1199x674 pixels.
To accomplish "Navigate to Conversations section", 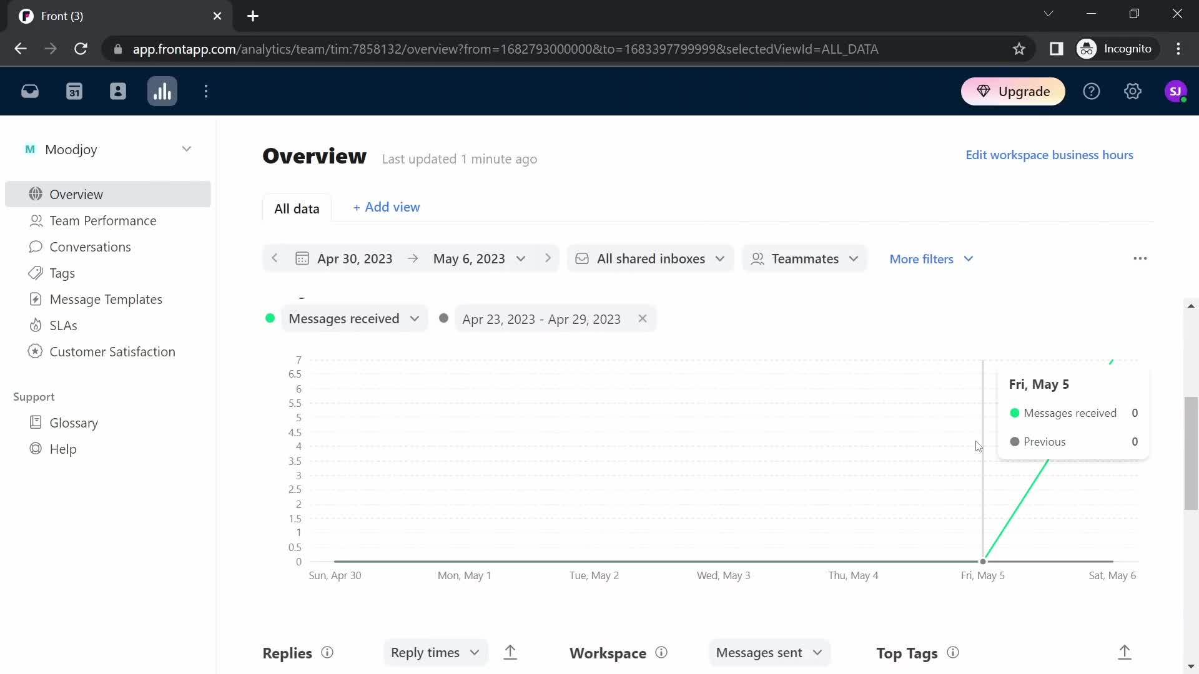I will (x=90, y=246).
